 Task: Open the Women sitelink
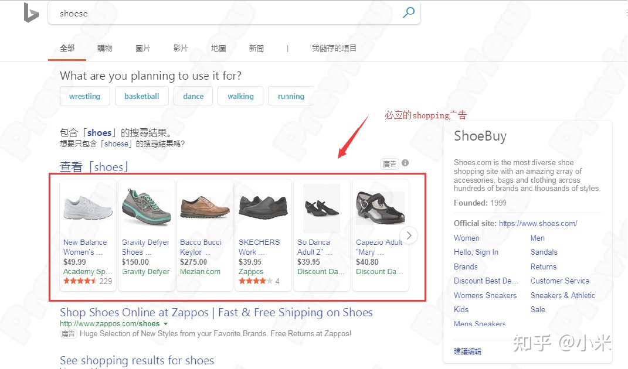466,238
